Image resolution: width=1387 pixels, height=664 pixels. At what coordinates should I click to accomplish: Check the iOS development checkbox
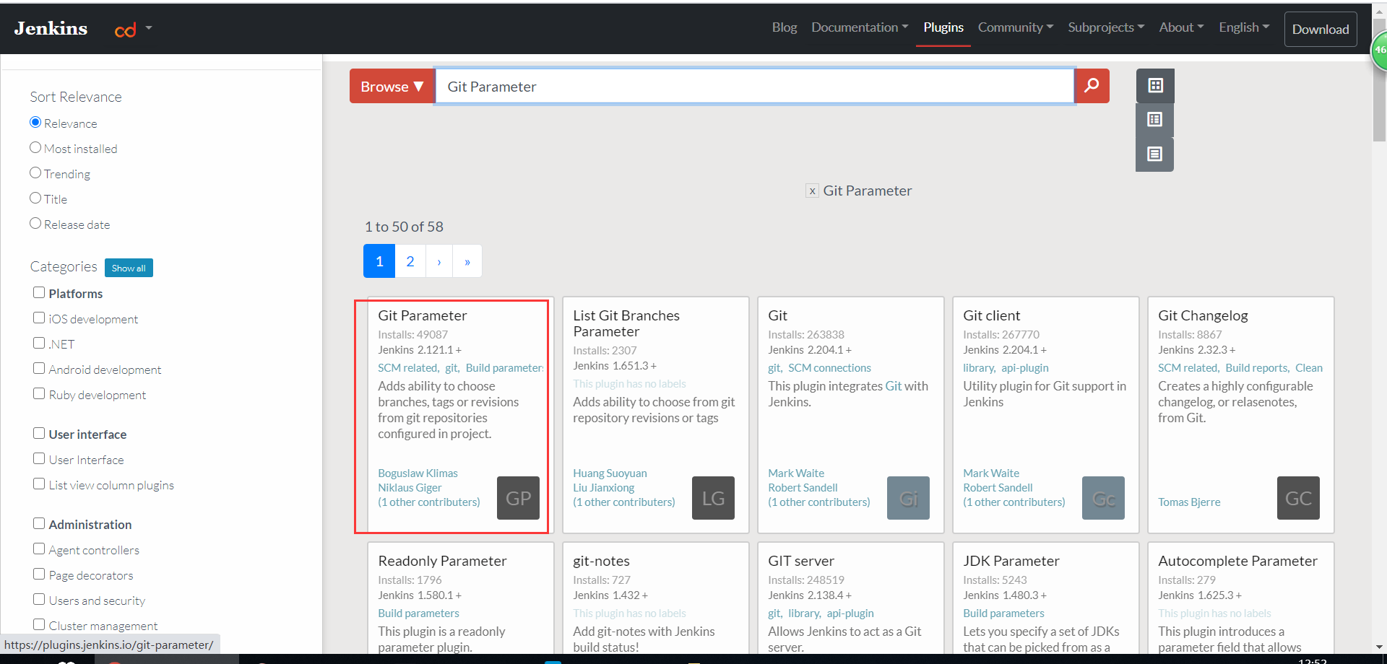[39, 318]
